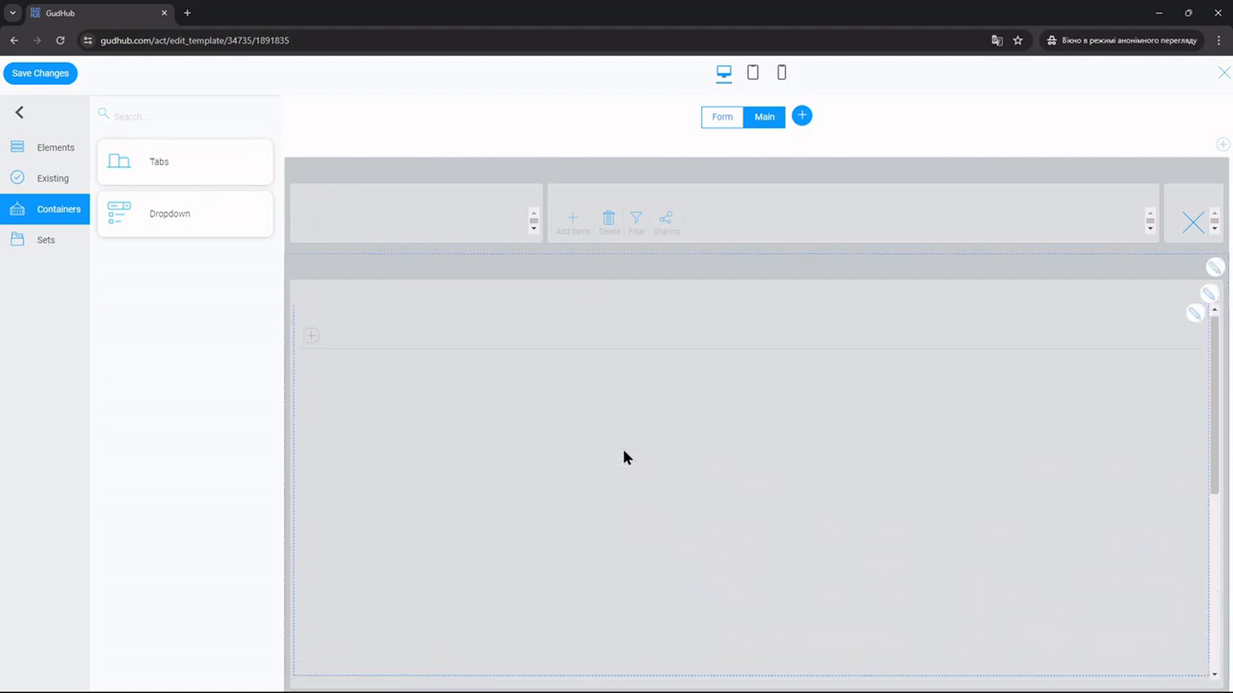Screen dimensions: 1233x693
Task: Click the Add Items plus icon
Action: click(x=573, y=218)
